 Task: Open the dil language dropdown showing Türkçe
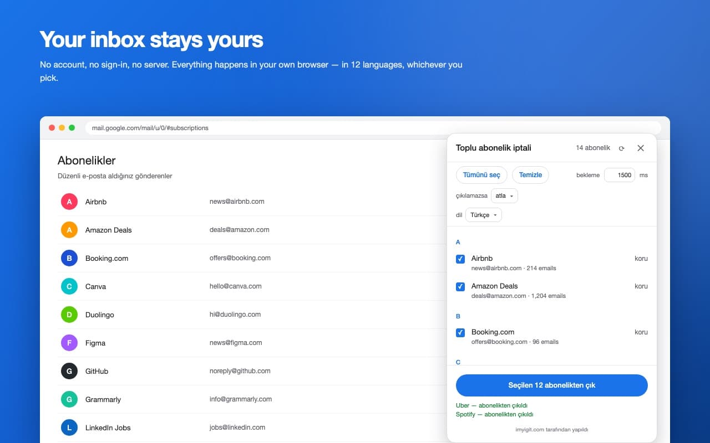tap(484, 215)
